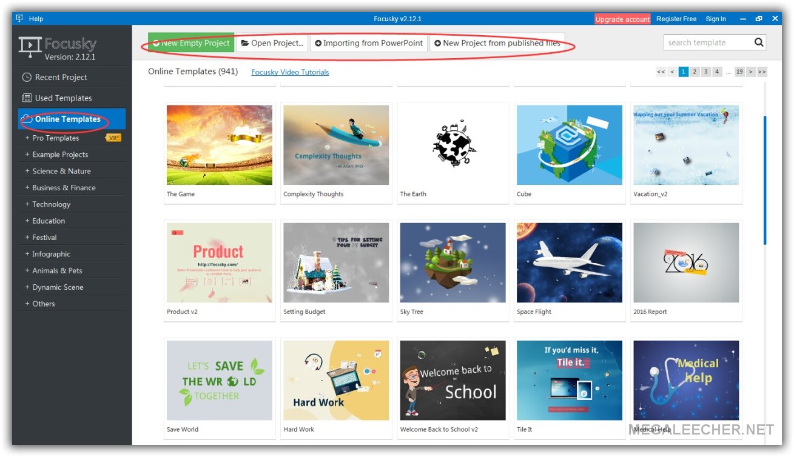794x457 pixels.
Task: Go to page 2 of templates
Action: (695, 72)
